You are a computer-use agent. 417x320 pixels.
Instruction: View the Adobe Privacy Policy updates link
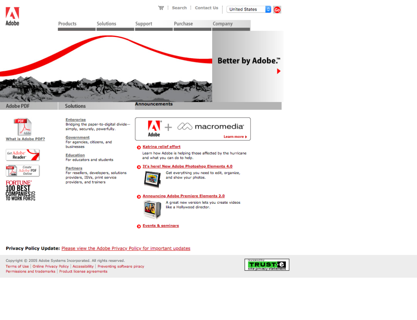[125, 248]
